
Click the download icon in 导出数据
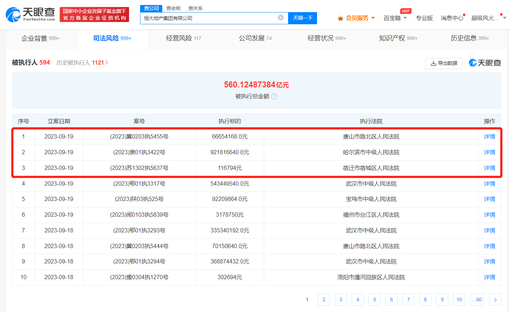433,63
